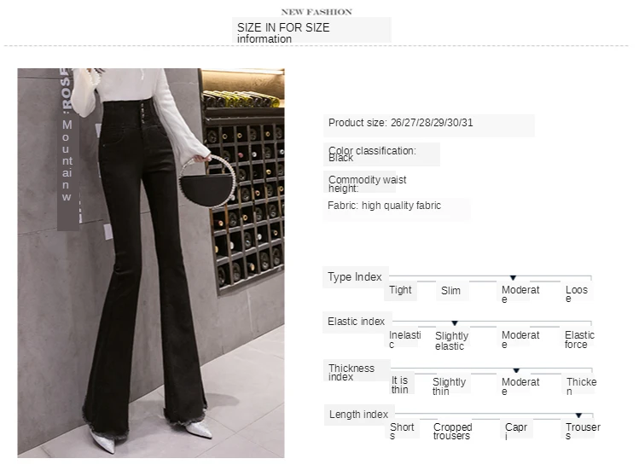The width and height of the screenshot is (639, 476).
Task: Select the Shorts length label
Action: [402, 431]
